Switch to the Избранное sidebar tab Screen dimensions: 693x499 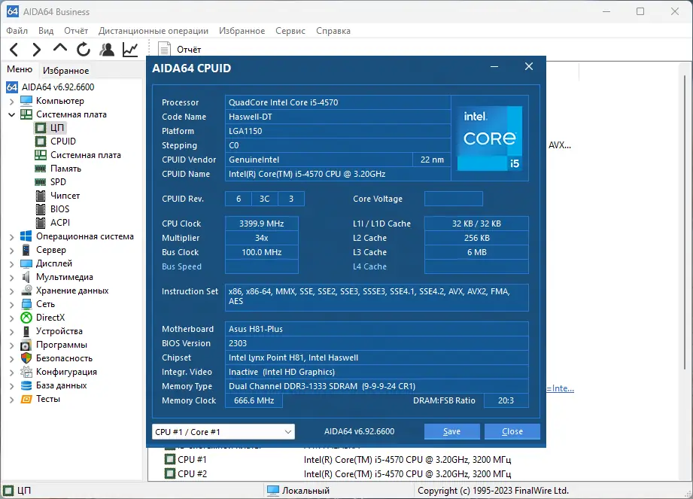pyautogui.click(x=66, y=70)
